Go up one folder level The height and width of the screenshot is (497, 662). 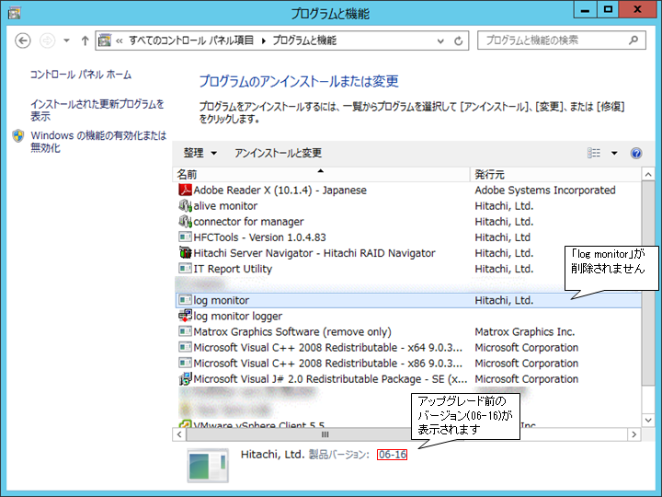coord(85,40)
